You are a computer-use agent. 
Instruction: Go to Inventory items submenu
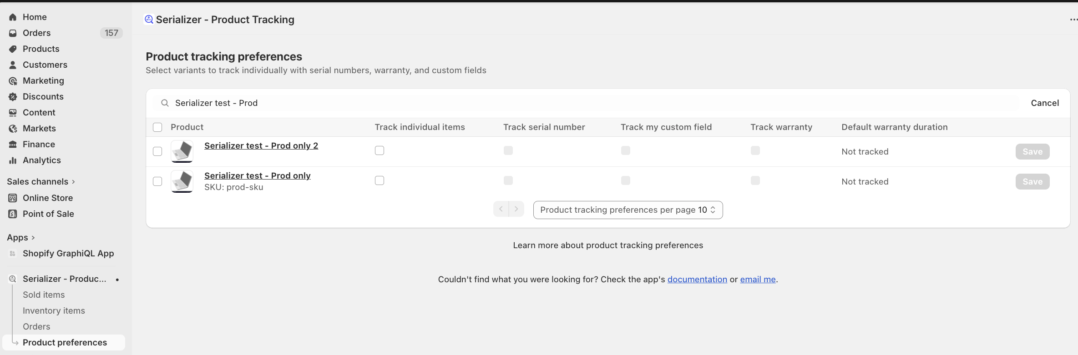pyautogui.click(x=54, y=311)
